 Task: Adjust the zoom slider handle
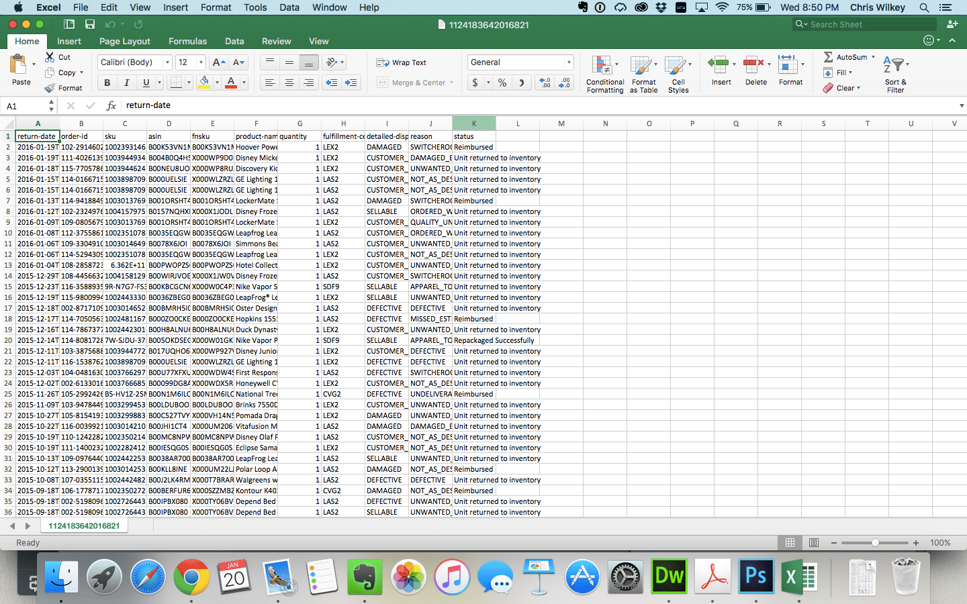[875, 542]
